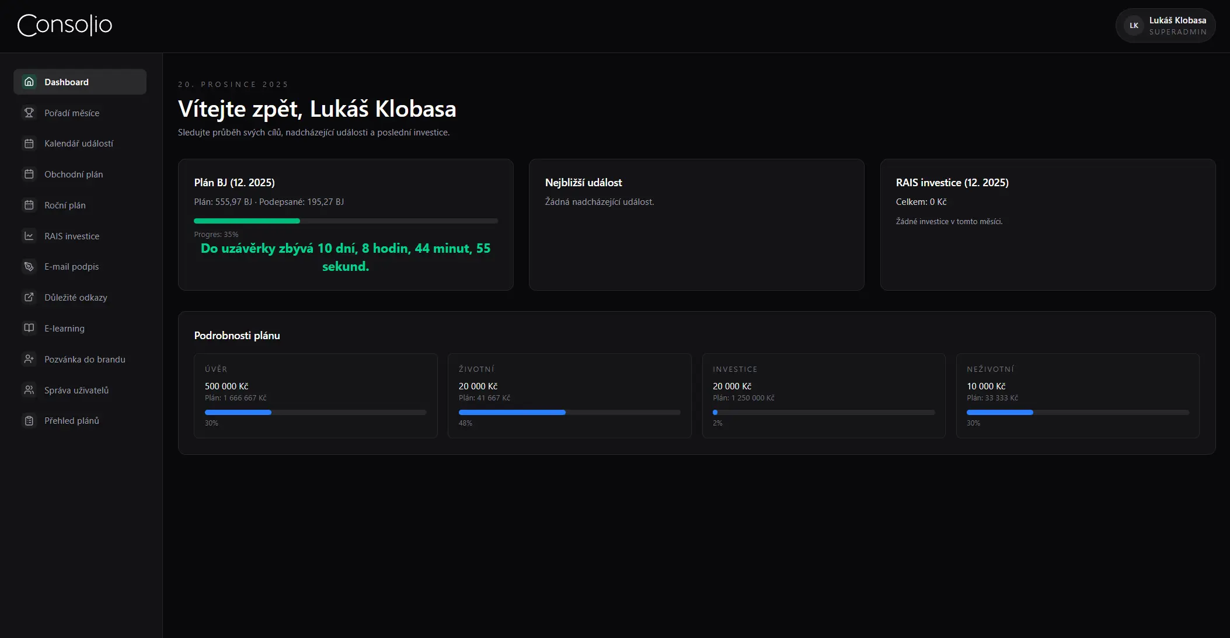Click the chart icon beside RAIS investice

pyautogui.click(x=29, y=236)
